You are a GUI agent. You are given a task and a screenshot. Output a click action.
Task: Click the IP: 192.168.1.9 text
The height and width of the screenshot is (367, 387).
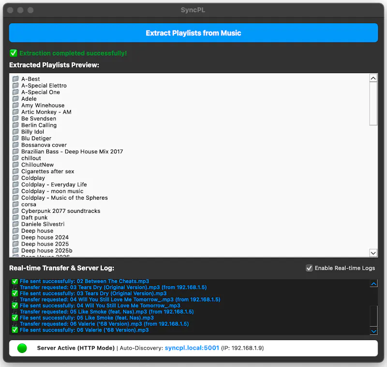point(242,348)
